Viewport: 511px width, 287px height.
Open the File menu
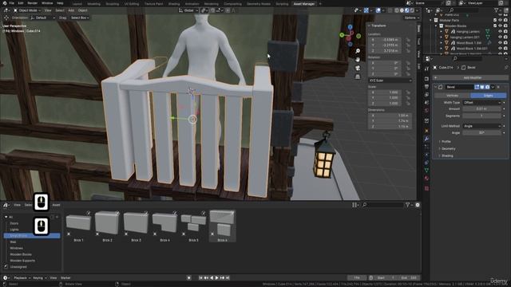[x=12, y=3]
